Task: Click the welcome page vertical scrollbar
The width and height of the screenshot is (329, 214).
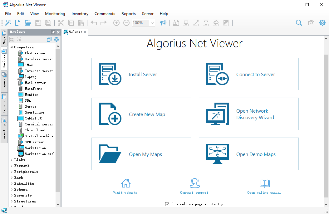Action: coord(326,126)
